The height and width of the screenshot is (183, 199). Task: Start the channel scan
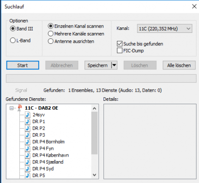pyautogui.click(x=23, y=65)
